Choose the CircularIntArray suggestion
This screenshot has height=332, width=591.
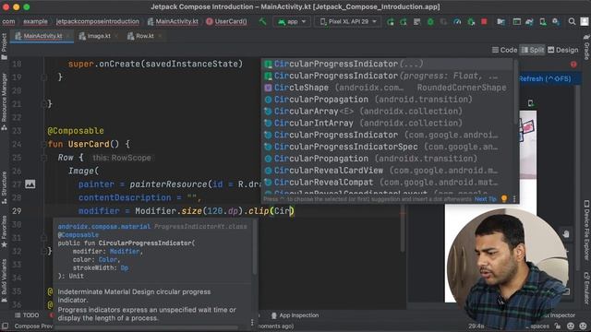[x=388, y=123]
